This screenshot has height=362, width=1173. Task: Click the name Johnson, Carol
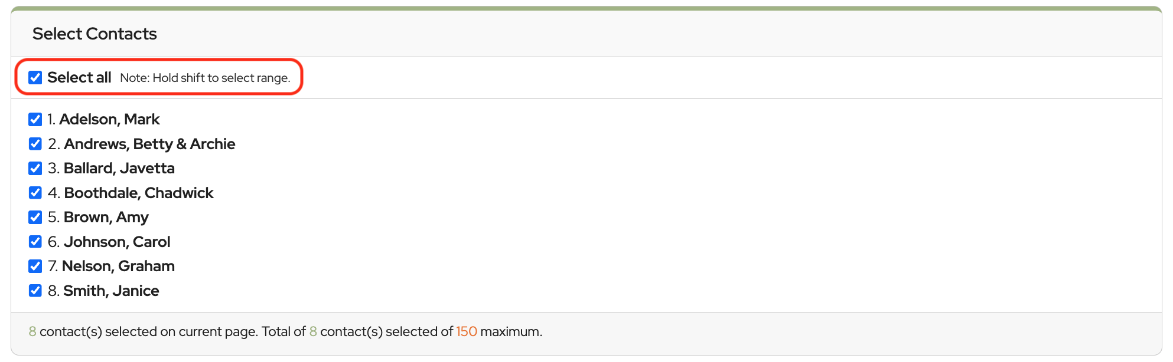coord(117,242)
